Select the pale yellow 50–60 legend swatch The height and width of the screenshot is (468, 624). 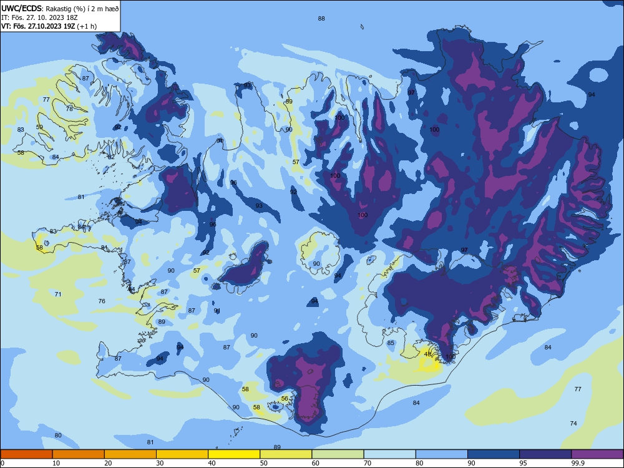[x=286, y=454]
